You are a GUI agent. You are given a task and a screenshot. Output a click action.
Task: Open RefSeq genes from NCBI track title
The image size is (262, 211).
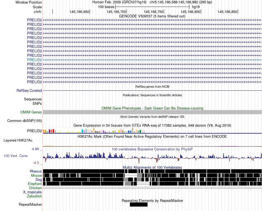[152, 87]
